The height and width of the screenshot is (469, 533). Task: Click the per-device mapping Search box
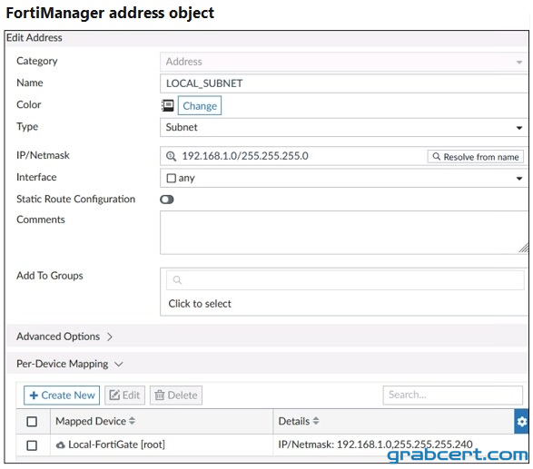tap(453, 395)
